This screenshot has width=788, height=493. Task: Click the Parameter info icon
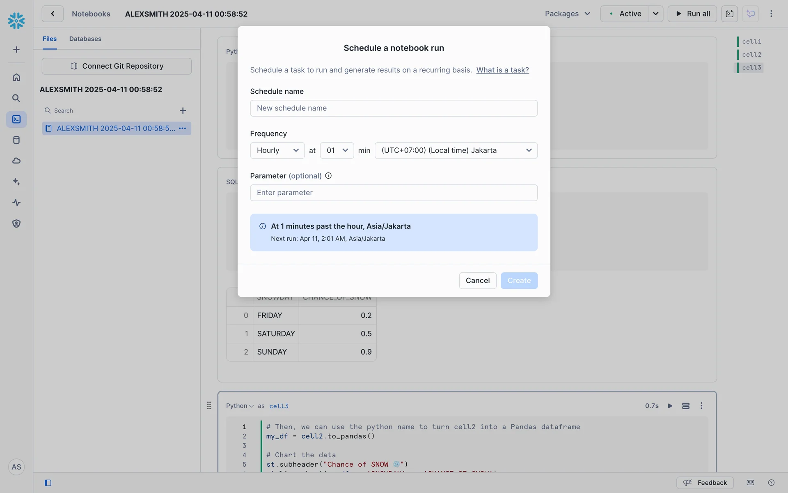[328, 176]
